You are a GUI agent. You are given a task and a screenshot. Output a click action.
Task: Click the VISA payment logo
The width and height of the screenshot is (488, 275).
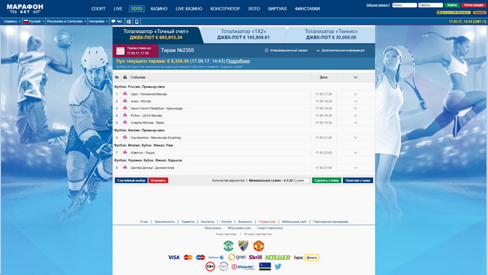pyautogui.click(x=174, y=257)
